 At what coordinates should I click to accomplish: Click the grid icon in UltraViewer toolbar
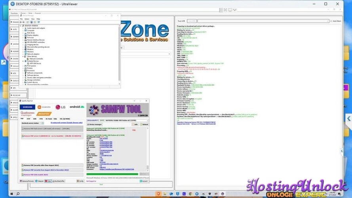coord(221,10)
